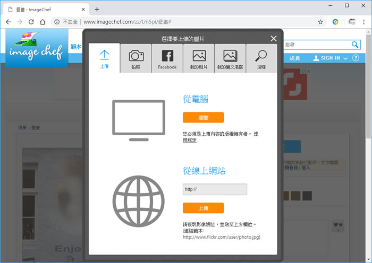The width and height of the screenshot is (372, 263).
Task: Open the 我的圖文混搭 tab
Action: tap(230, 59)
